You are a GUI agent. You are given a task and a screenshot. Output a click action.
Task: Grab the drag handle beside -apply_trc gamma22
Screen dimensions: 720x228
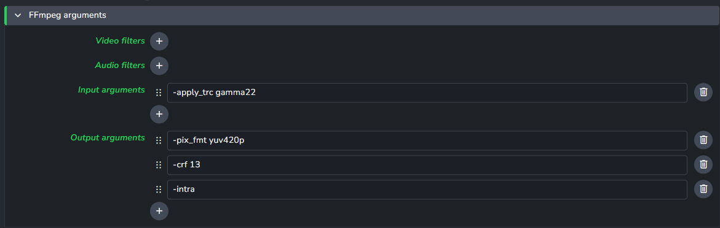coord(159,93)
